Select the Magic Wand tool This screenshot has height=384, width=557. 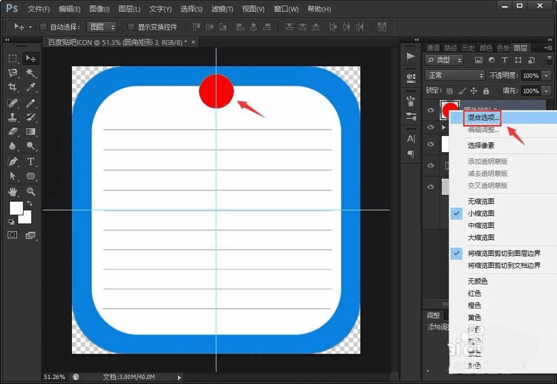click(31, 73)
